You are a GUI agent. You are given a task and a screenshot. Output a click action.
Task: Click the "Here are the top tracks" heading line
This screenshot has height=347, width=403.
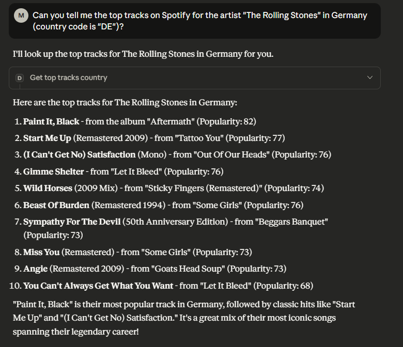[x=125, y=103]
